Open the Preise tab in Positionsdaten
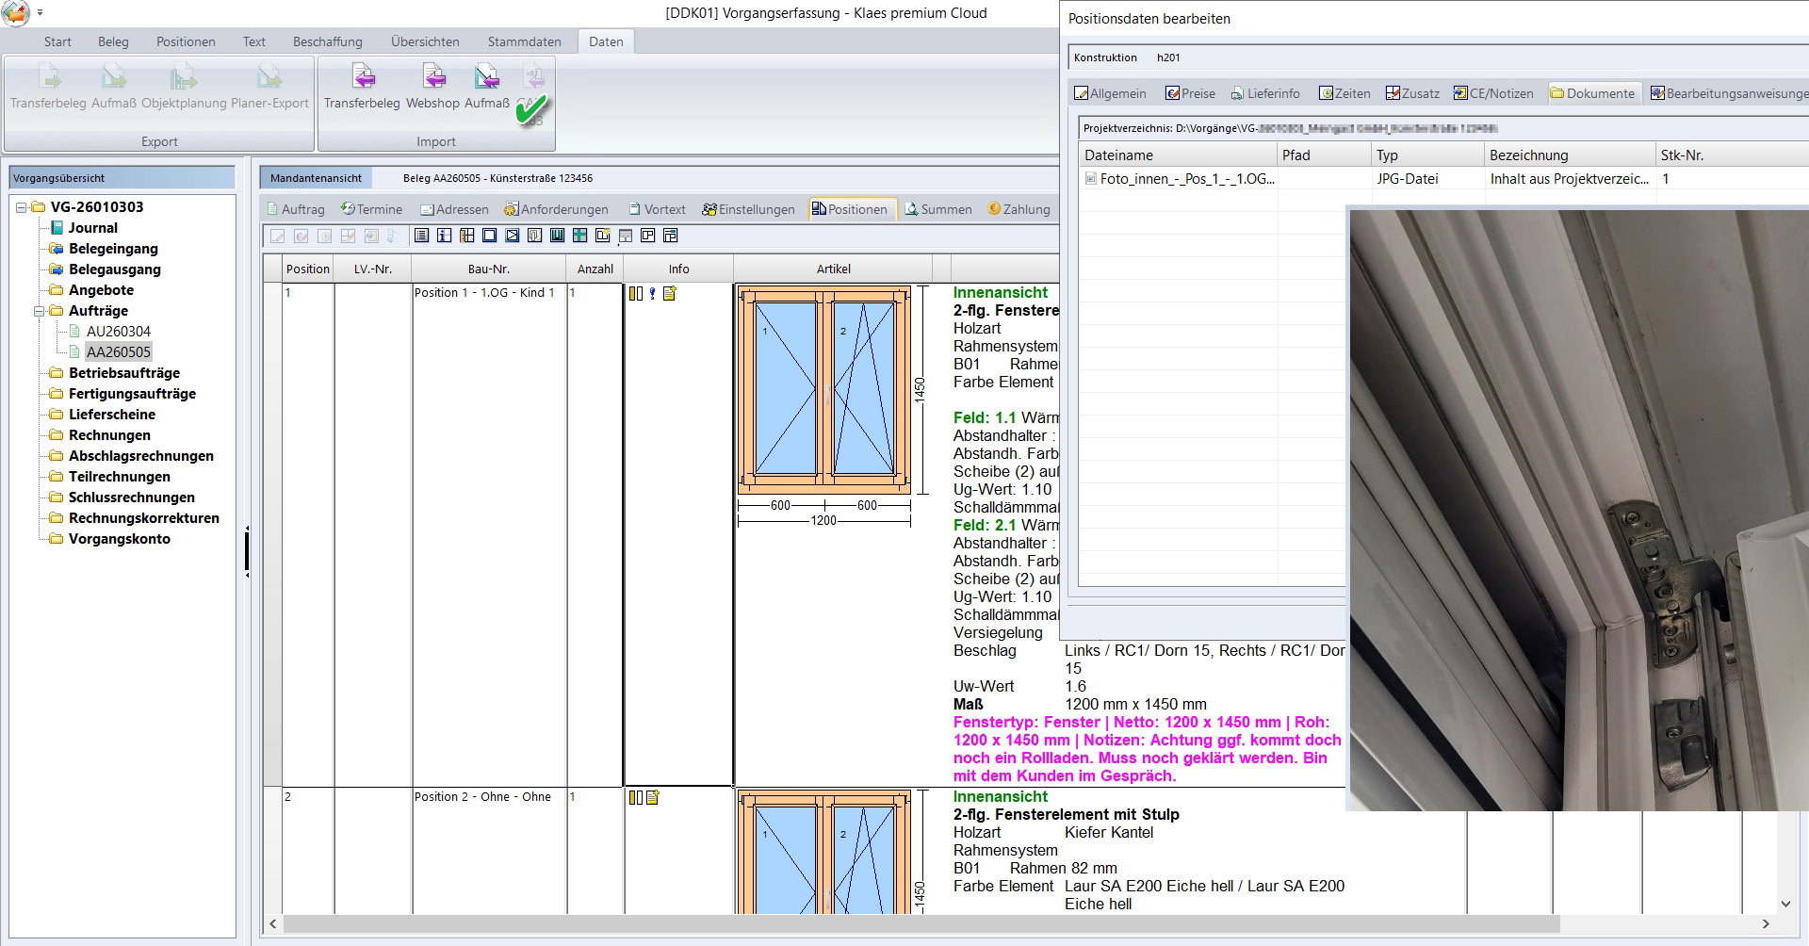Viewport: 1809px width, 946px height. (1190, 93)
